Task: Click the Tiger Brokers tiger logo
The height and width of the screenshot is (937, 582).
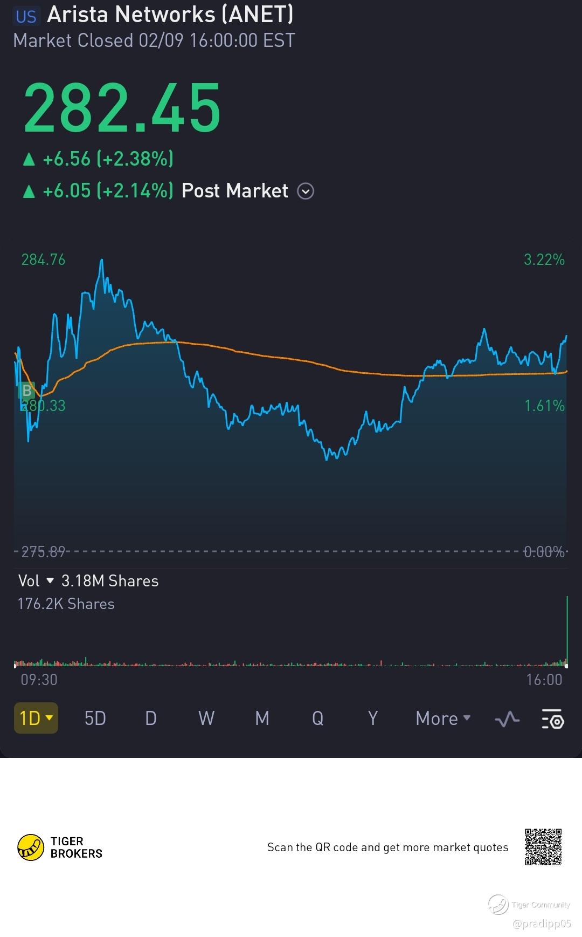Action: pos(31,847)
